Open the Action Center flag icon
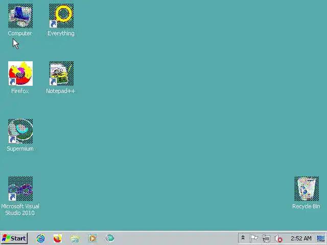Viewport: 327px width, 245px height. click(254, 238)
